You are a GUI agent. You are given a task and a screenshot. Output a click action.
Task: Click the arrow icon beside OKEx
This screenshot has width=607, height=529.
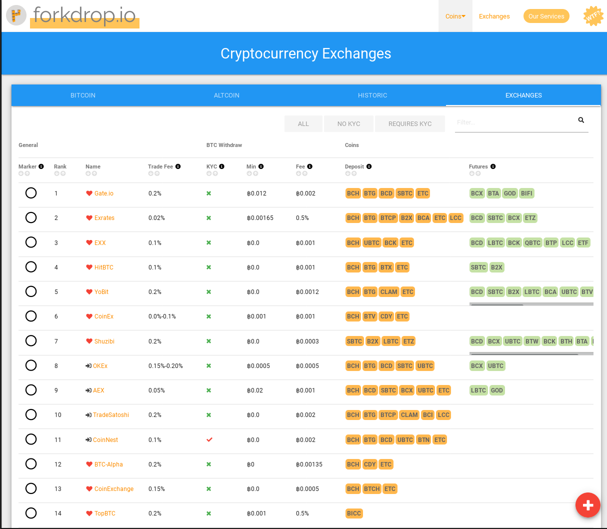[88, 365]
